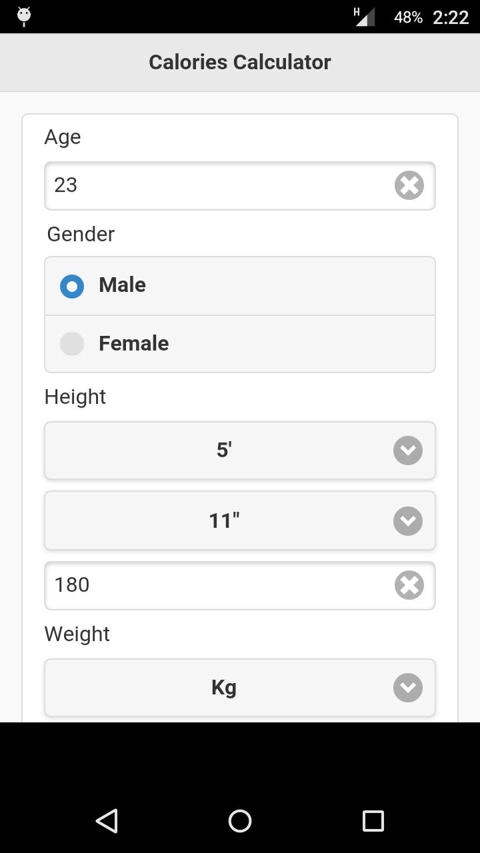Open the feet dropdown showing 5'
This screenshot has width=480, height=853.
tap(240, 450)
